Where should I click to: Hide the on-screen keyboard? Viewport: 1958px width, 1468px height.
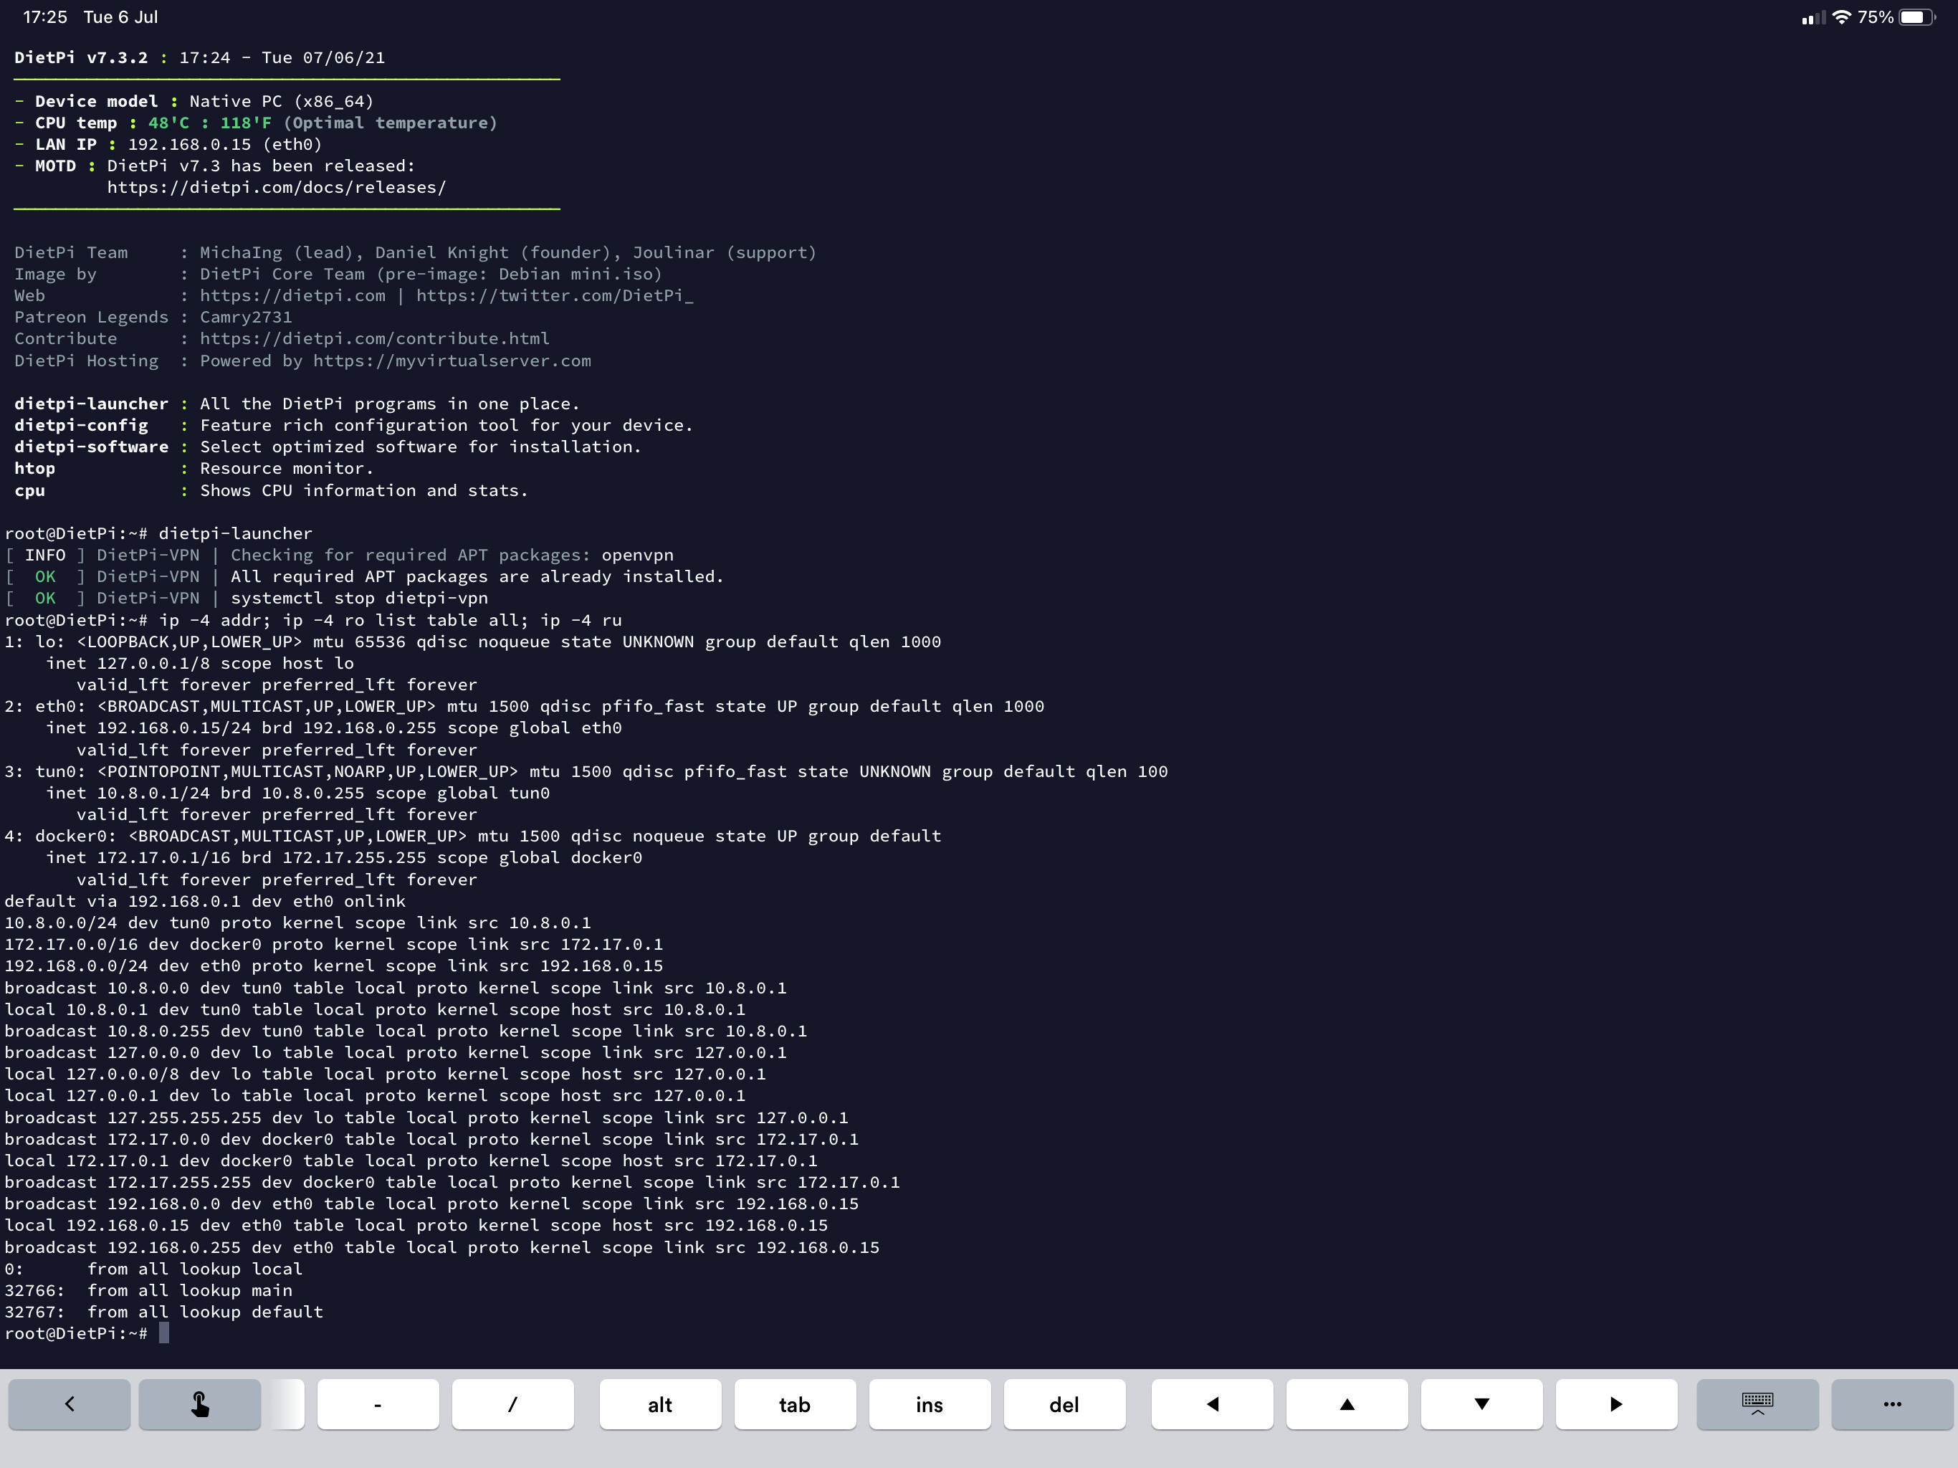click(x=1757, y=1403)
